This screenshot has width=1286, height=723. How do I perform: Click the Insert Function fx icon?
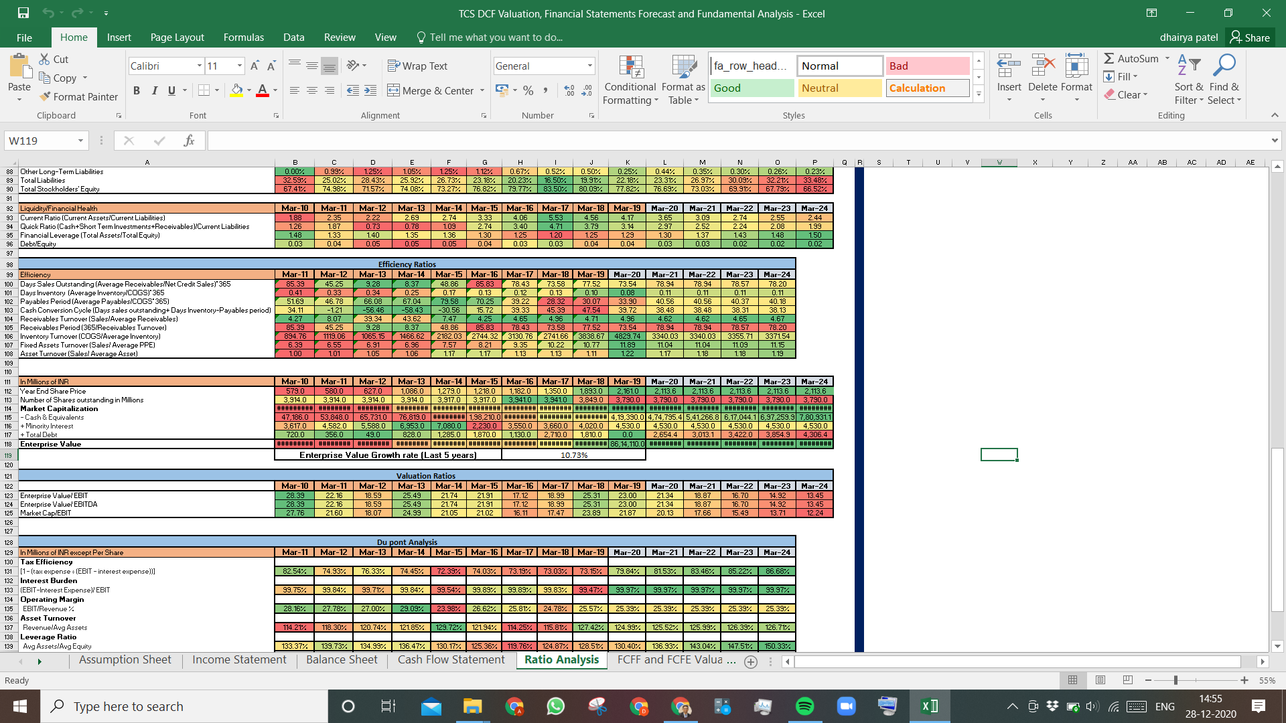(189, 141)
